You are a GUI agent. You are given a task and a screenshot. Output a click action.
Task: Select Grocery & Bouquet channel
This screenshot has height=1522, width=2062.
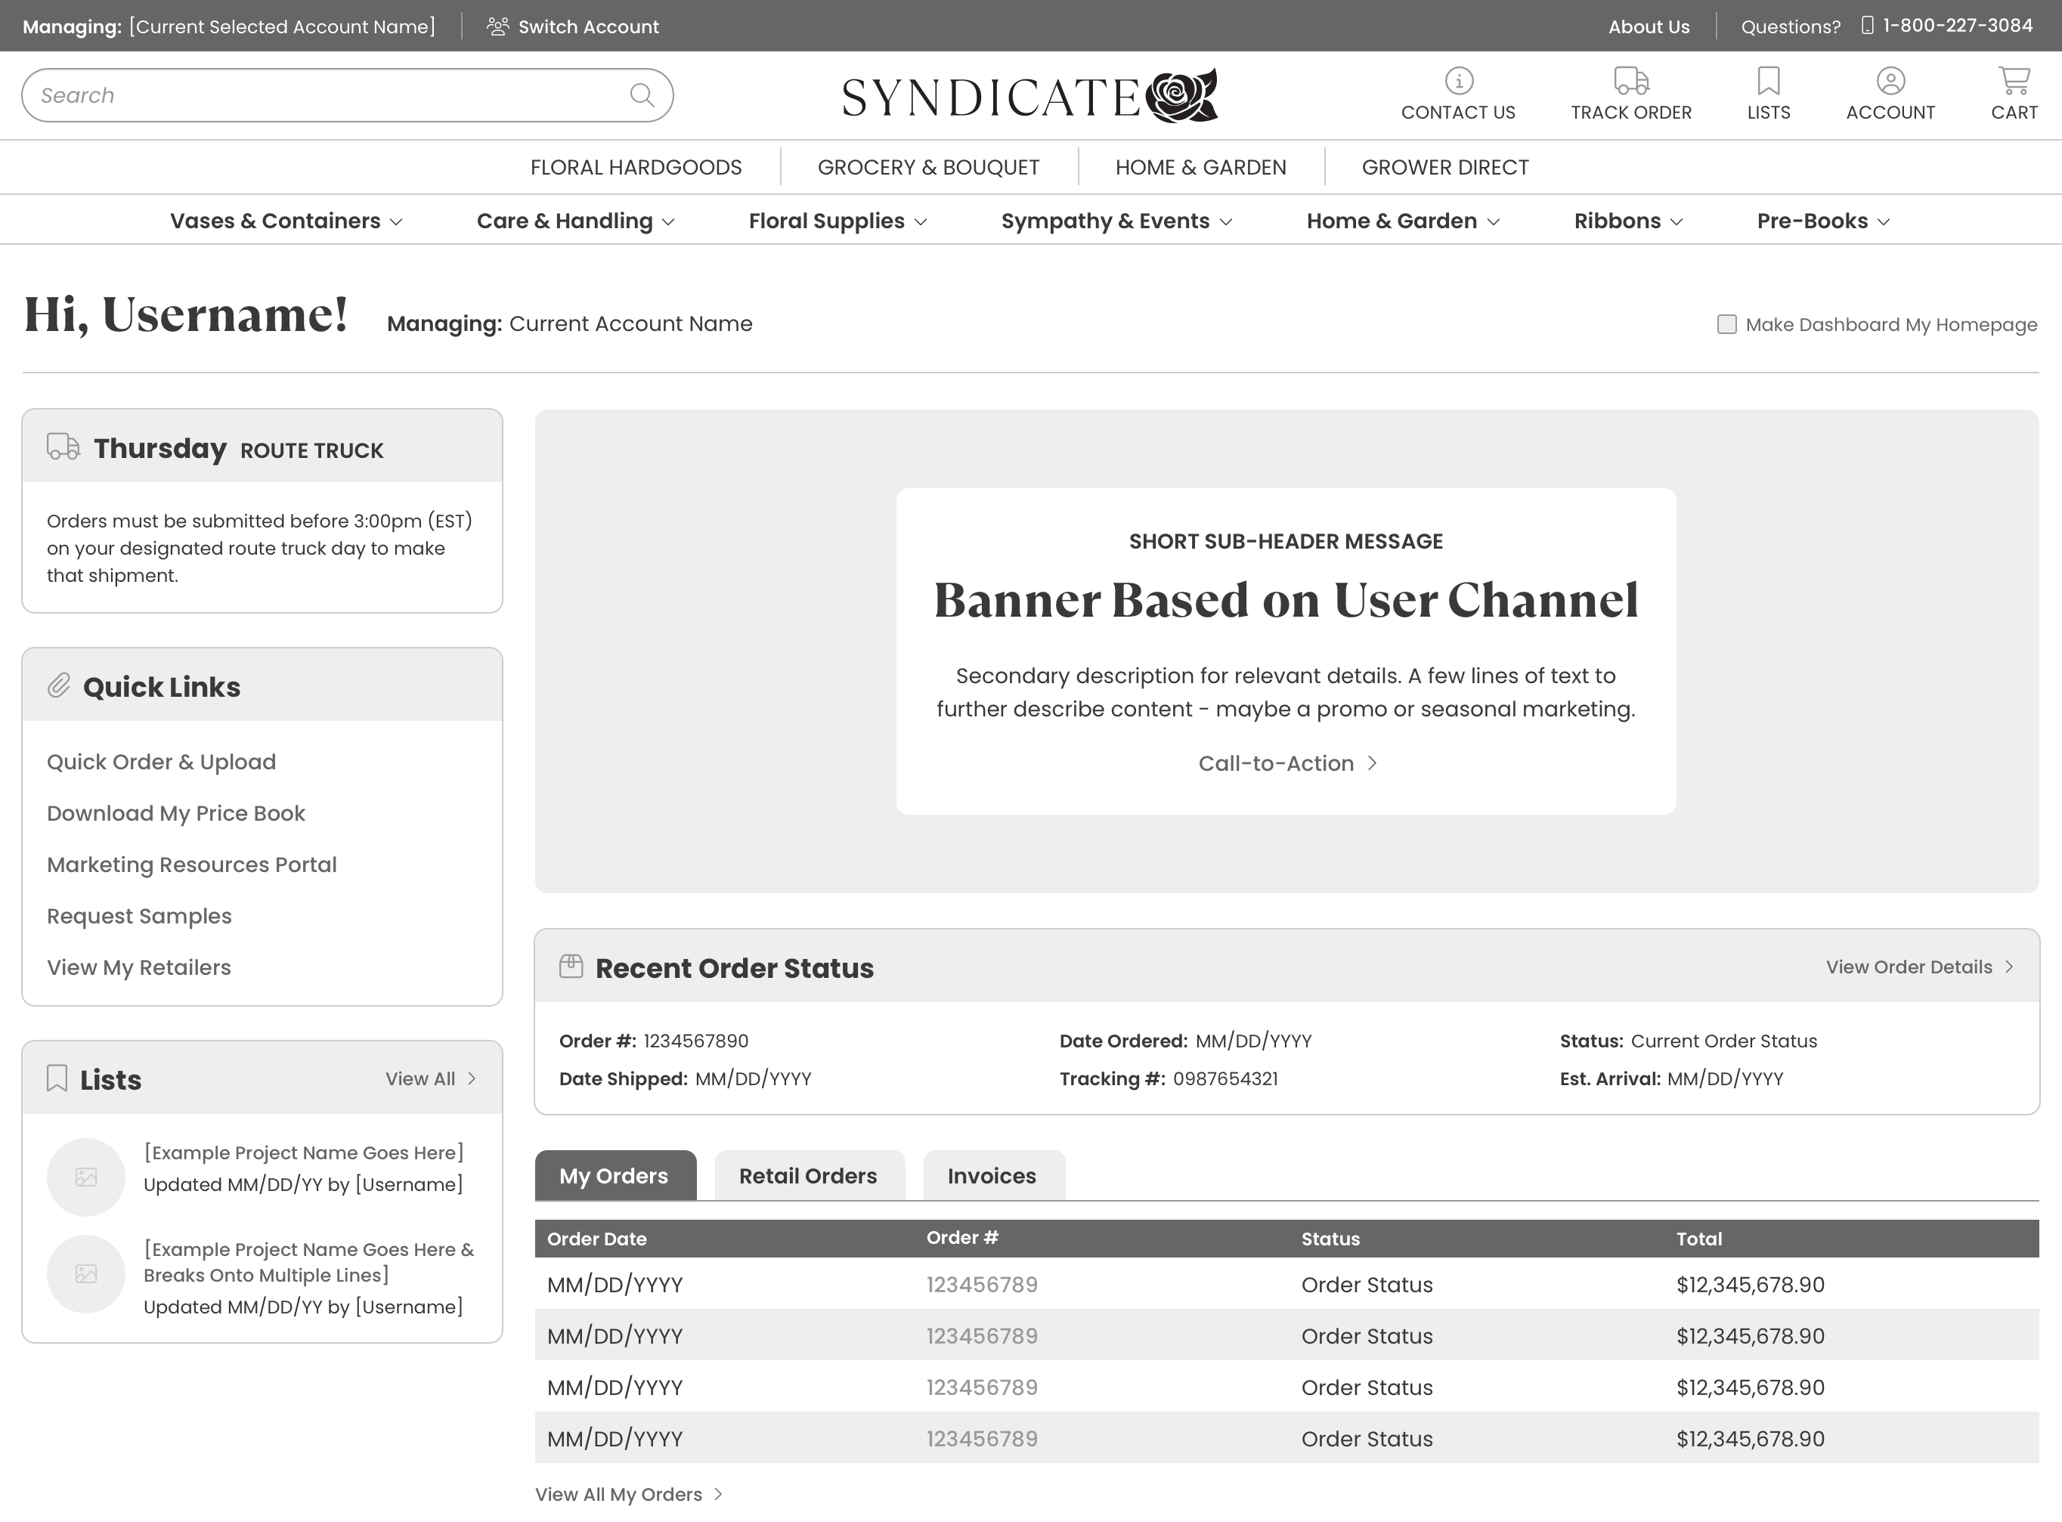point(927,168)
